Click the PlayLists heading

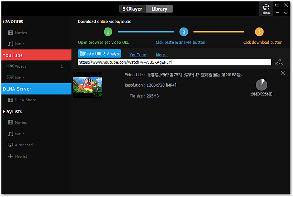tap(13, 111)
